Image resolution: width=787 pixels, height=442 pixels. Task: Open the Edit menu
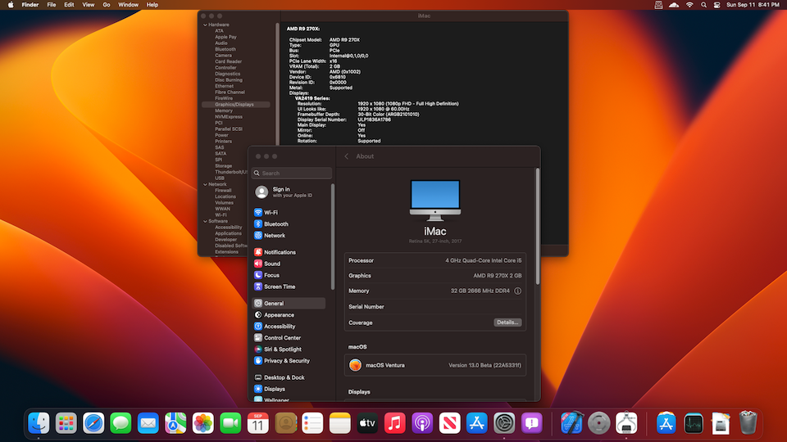click(x=69, y=5)
